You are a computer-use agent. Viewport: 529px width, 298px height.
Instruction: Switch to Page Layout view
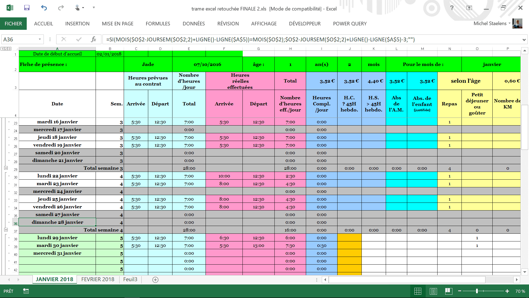click(x=433, y=291)
